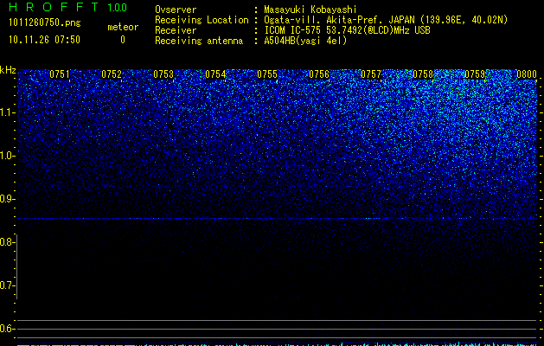Screen dimensions: 544x346
Task: Click the 0755 time marker
Action: click(x=267, y=74)
